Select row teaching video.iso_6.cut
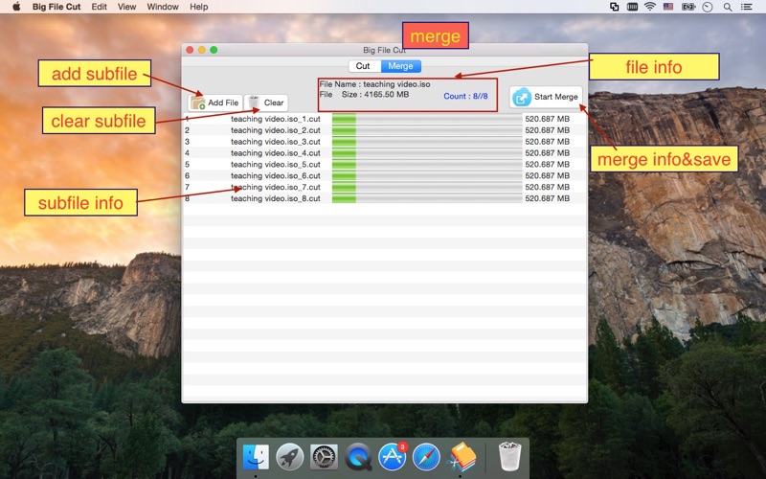This screenshot has height=479, width=766. [384, 175]
